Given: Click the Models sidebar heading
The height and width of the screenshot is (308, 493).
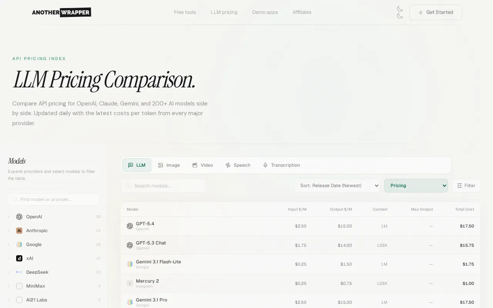Looking at the screenshot, I should coord(17,161).
